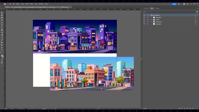This screenshot has width=199, height=112.
Task: Switch to the Libraries tab
Action: [x=157, y=8]
